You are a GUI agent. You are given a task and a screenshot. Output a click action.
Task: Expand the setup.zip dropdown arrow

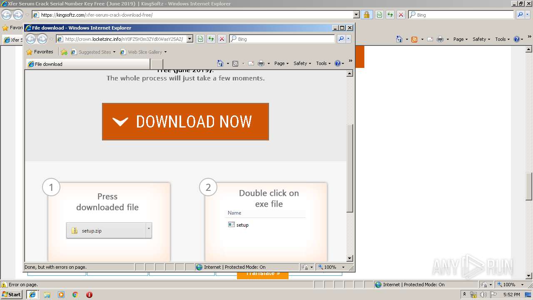(x=149, y=230)
